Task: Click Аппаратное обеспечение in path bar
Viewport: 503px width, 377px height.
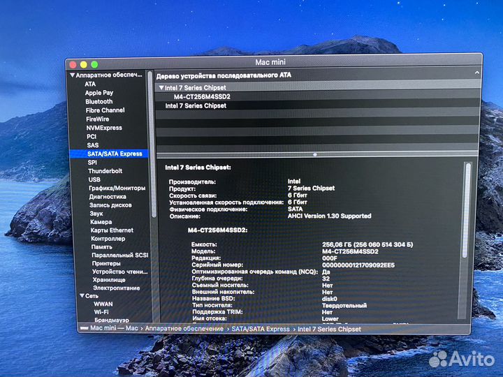Action: coord(184,329)
